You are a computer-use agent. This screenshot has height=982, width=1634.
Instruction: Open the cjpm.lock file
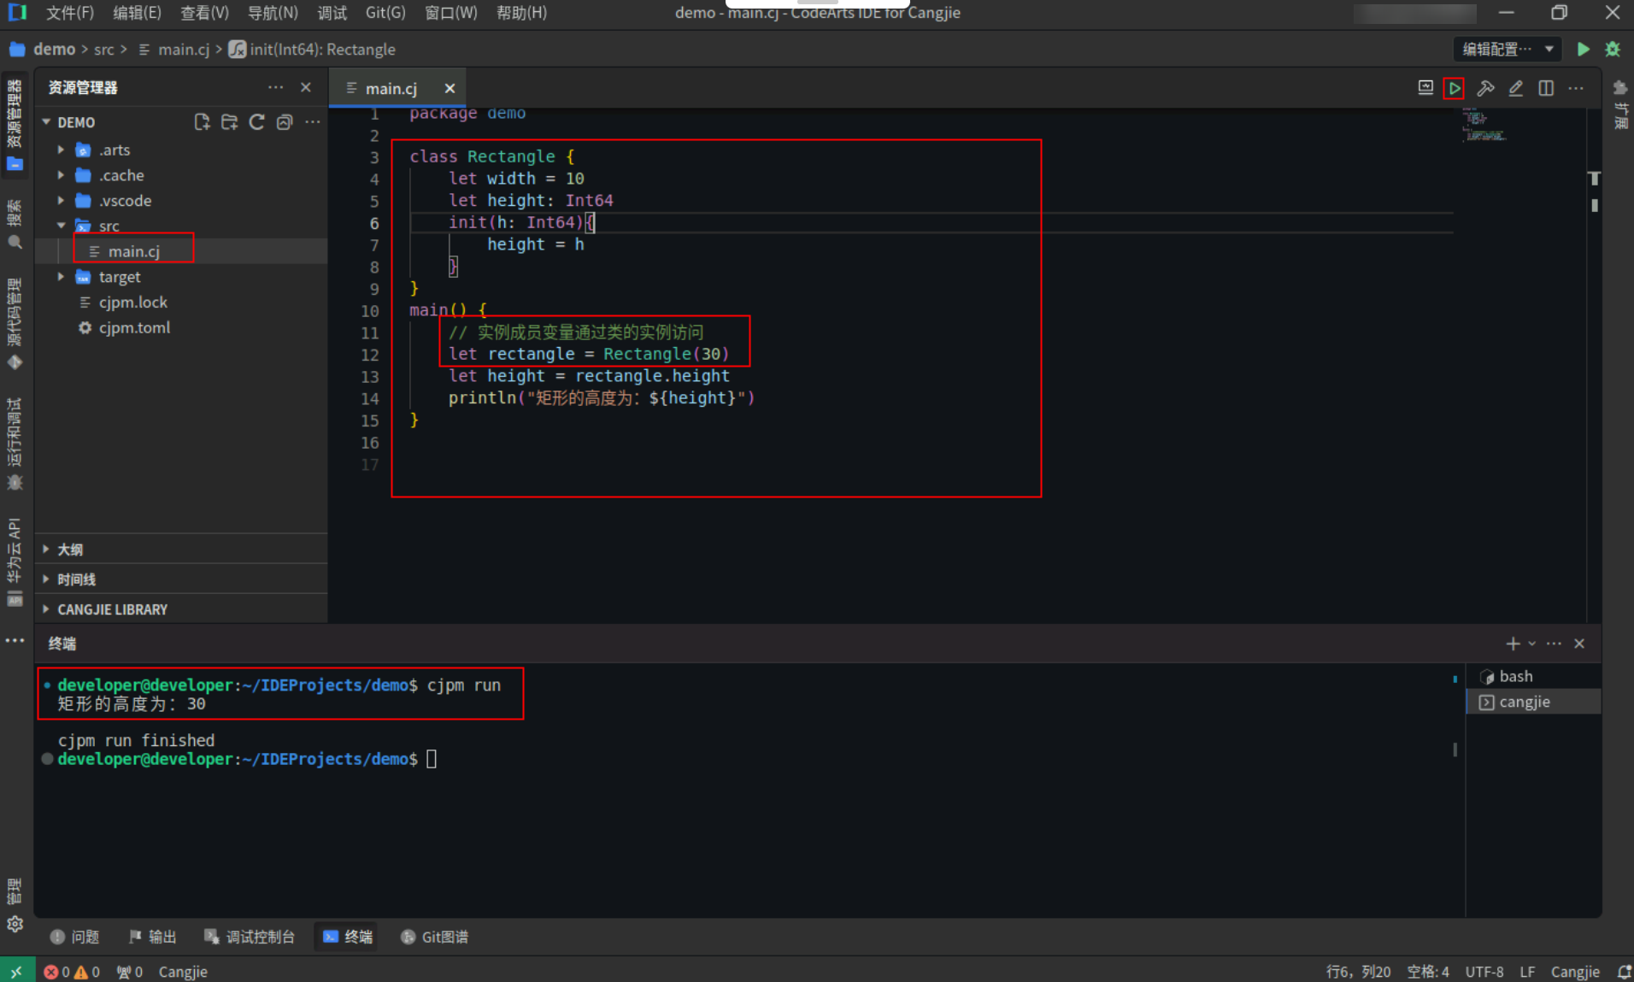point(132,303)
